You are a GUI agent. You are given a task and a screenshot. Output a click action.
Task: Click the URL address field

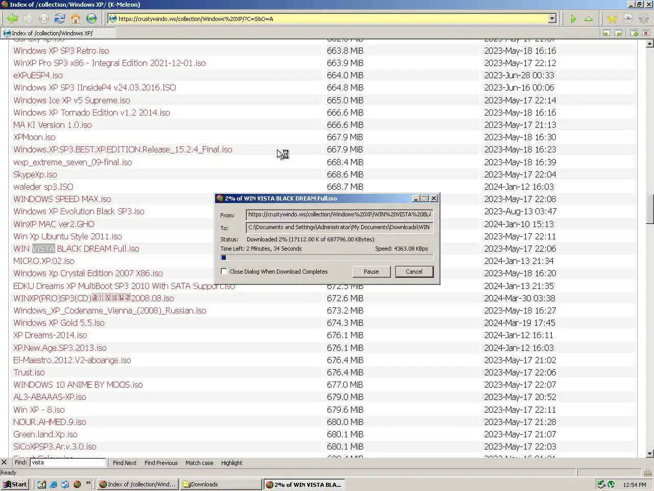coord(332,19)
